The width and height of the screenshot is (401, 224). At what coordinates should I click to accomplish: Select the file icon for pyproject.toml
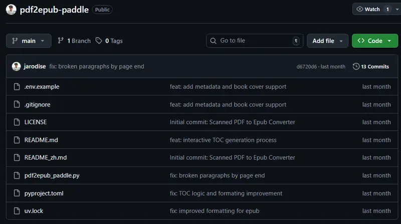click(x=17, y=193)
